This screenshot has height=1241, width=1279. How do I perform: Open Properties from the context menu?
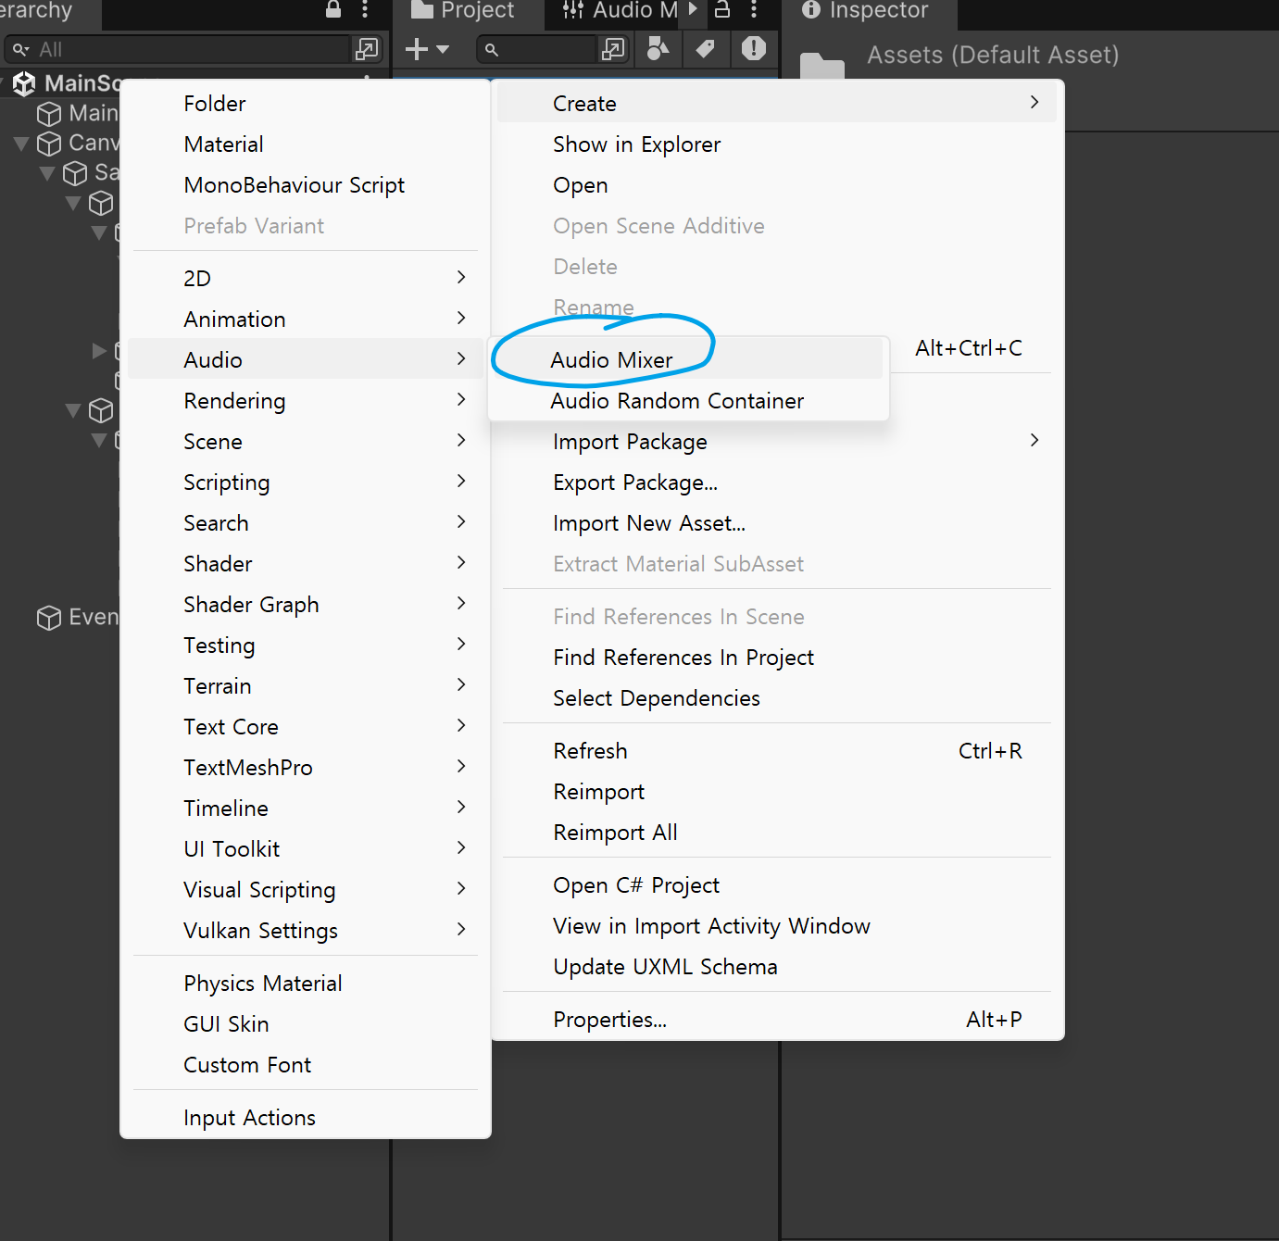coord(777,1019)
